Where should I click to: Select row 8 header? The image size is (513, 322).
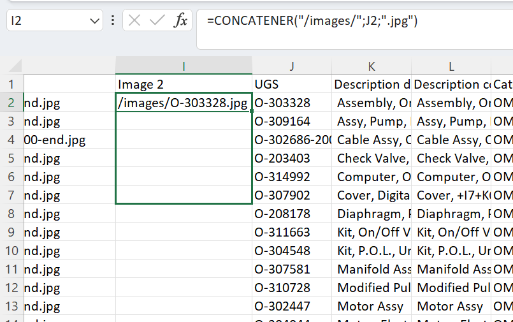11,214
